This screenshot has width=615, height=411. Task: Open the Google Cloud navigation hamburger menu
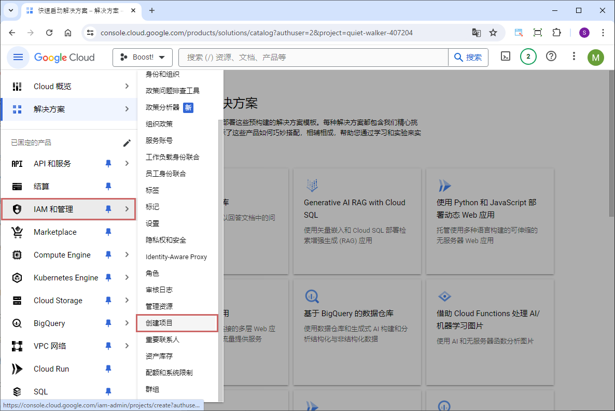coord(18,57)
